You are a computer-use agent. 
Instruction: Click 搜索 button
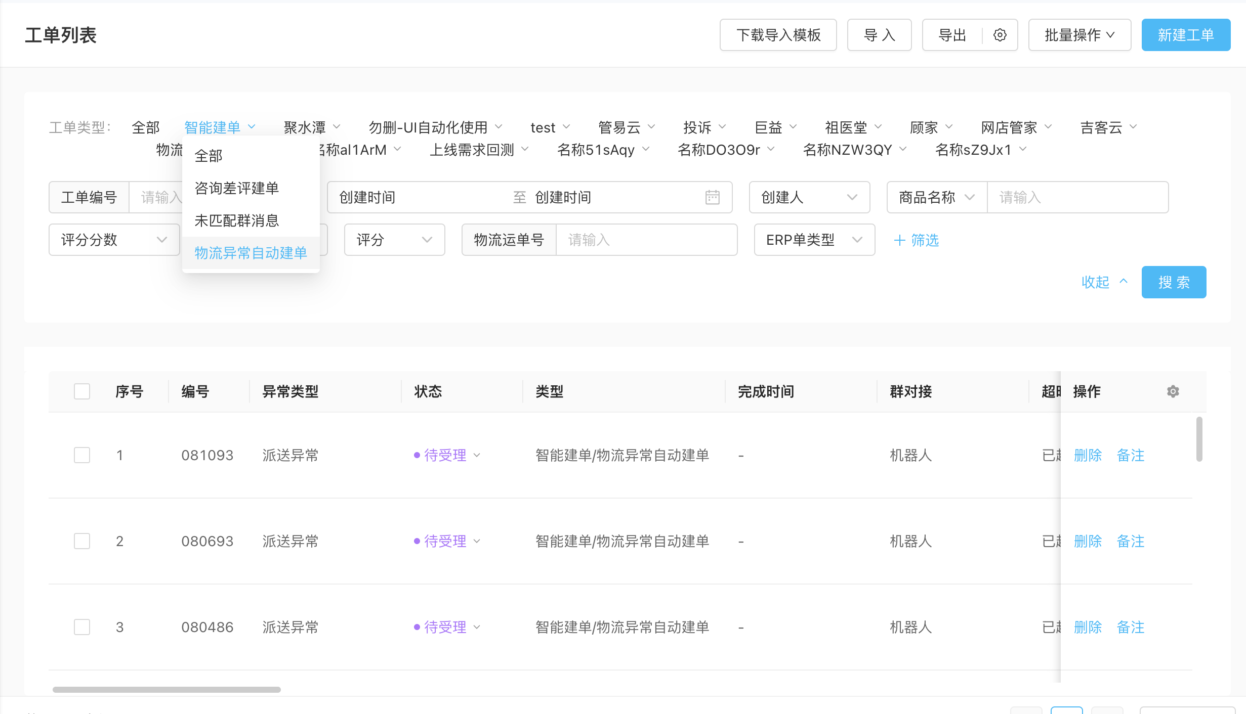(1174, 282)
